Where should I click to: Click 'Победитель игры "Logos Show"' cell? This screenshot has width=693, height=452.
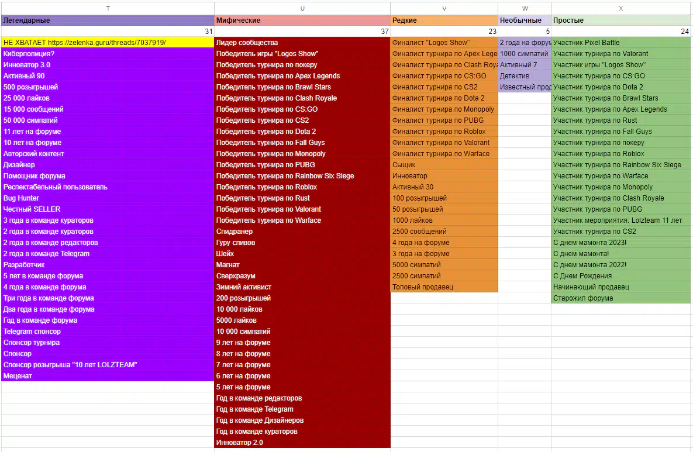(302, 53)
